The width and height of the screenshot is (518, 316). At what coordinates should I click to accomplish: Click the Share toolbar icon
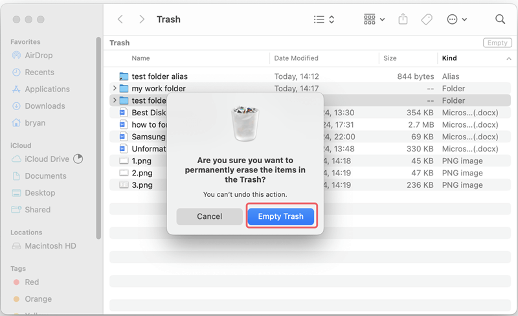click(x=403, y=19)
